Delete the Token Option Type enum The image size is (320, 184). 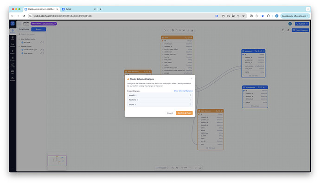tap(43, 50)
